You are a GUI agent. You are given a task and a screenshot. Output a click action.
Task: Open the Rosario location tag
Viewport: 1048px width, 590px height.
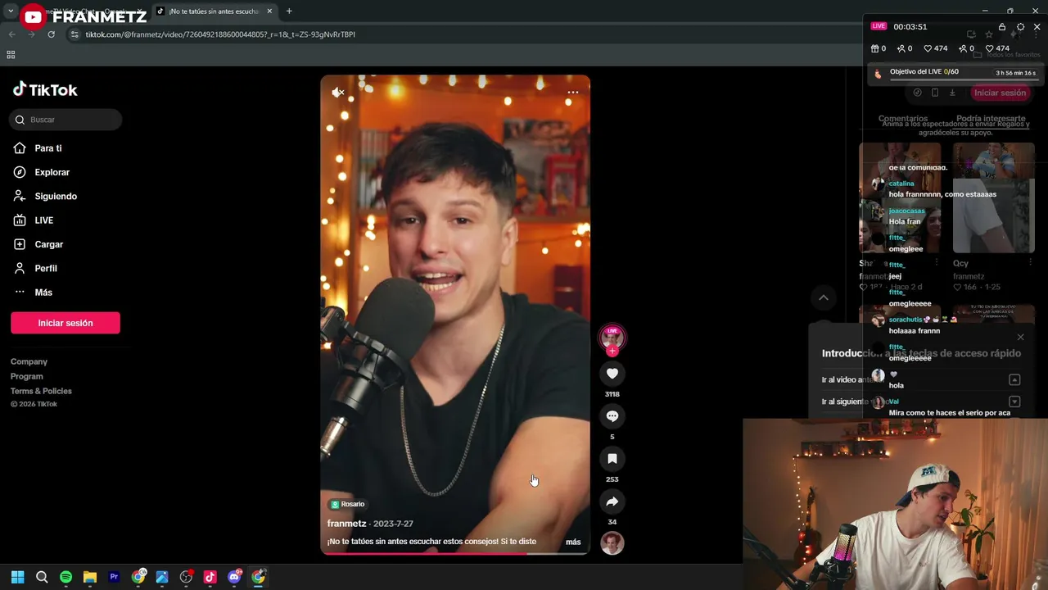[x=347, y=504]
